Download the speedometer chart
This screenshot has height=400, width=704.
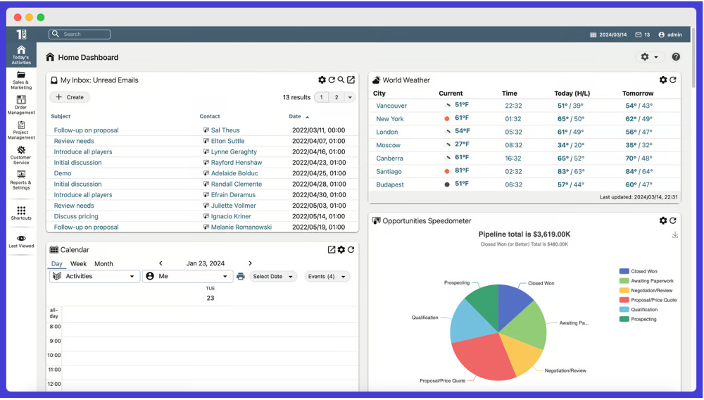[x=675, y=235]
